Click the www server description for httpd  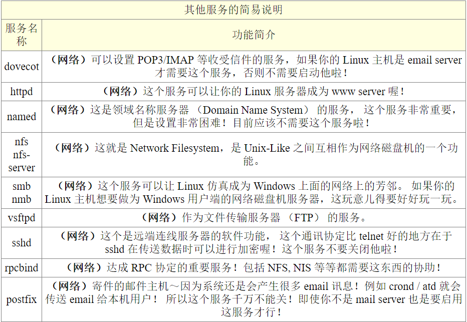[254, 92]
